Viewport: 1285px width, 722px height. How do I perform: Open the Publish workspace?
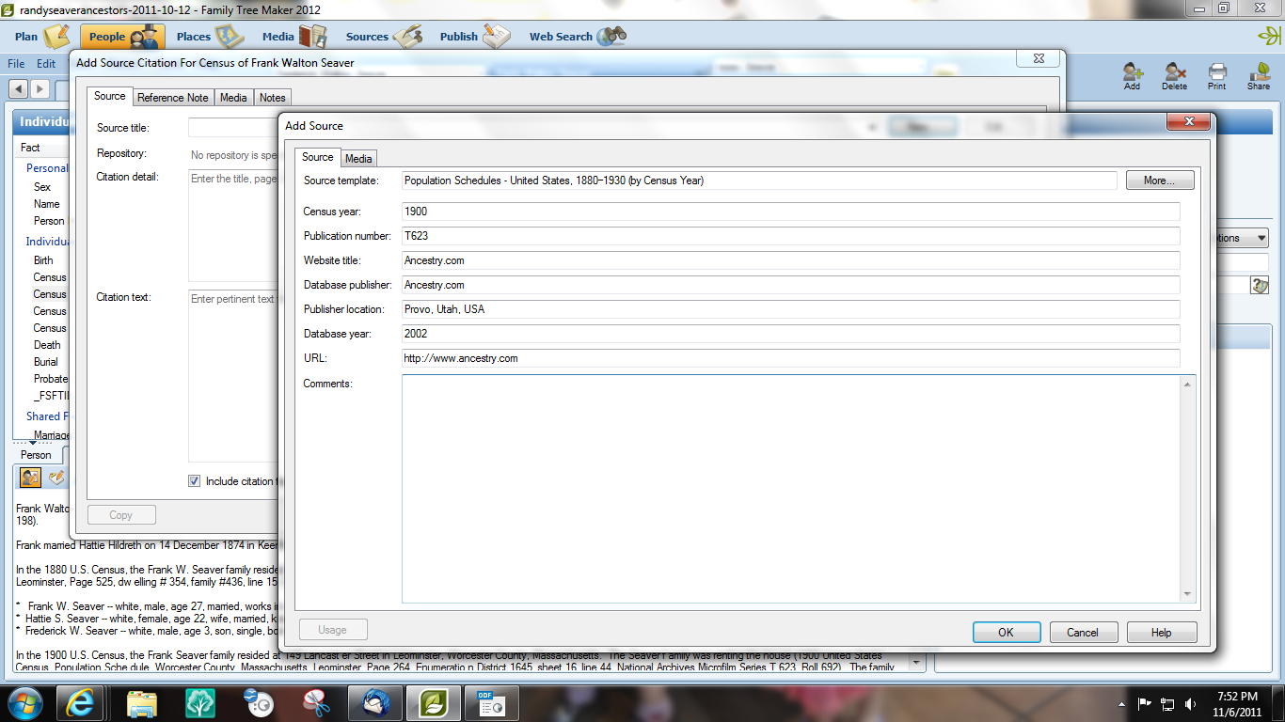tap(474, 37)
